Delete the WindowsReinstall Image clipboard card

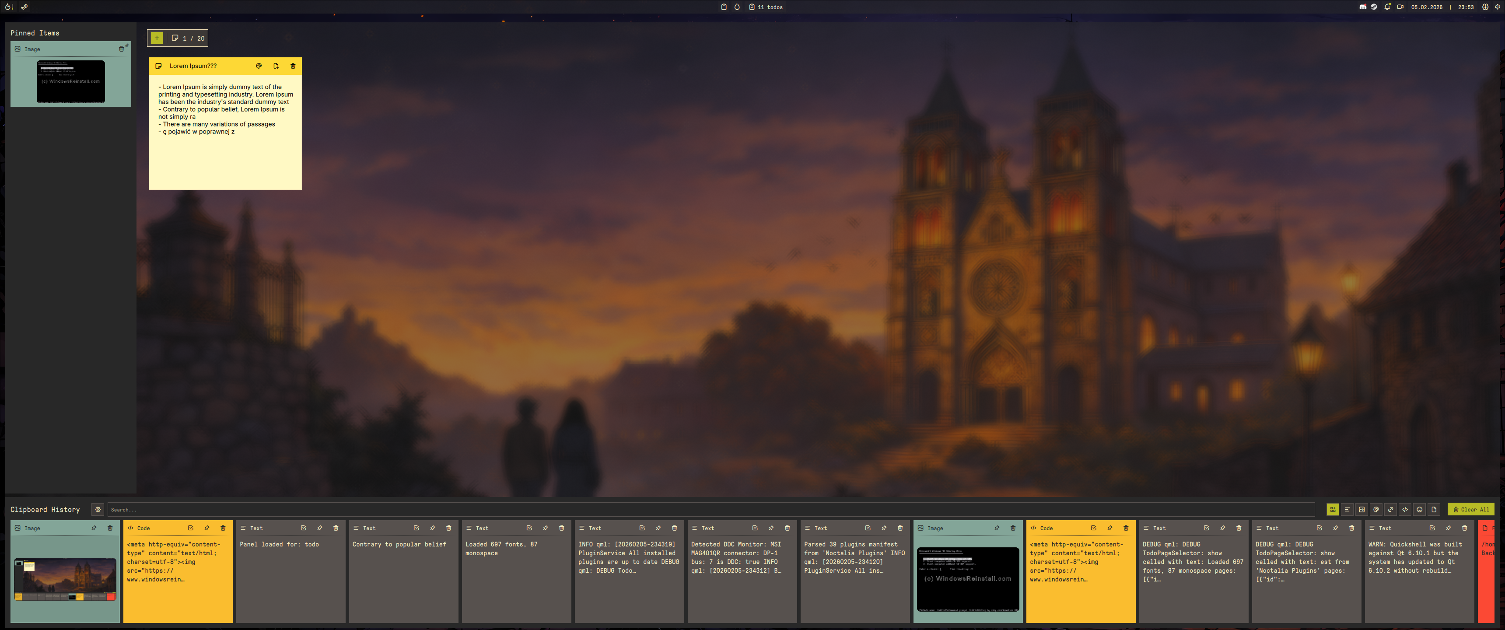coord(1013,528)
